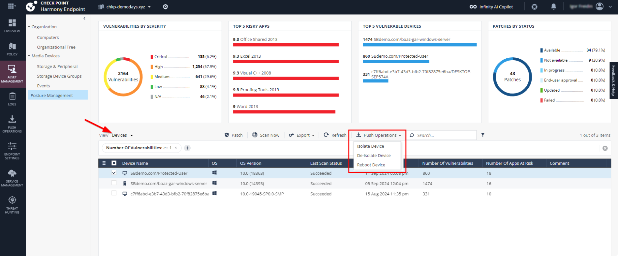The image size is (619, 259).
Task: Open Service Management section
Action: [x=12, y=178]
